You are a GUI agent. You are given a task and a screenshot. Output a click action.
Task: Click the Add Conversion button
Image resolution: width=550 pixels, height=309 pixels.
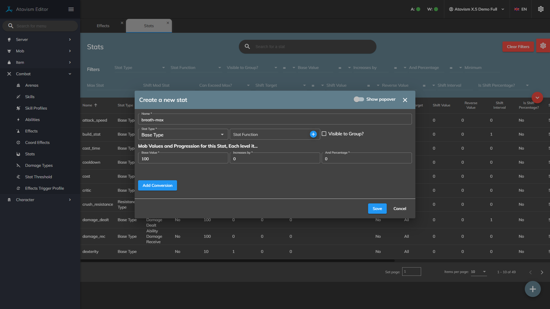(x=157, y=185)
